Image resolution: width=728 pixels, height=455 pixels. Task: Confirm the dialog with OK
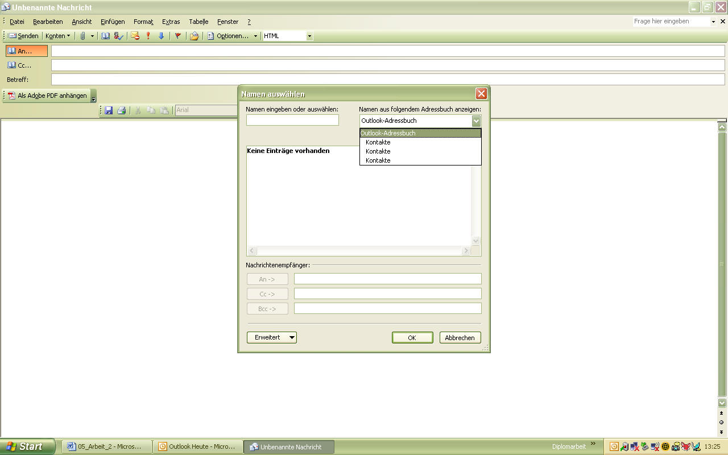point(412,337)
